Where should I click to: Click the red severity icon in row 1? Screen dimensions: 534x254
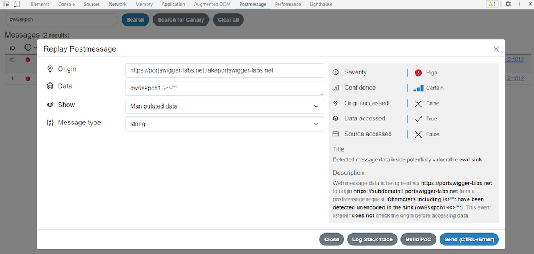tap(28, 78)
